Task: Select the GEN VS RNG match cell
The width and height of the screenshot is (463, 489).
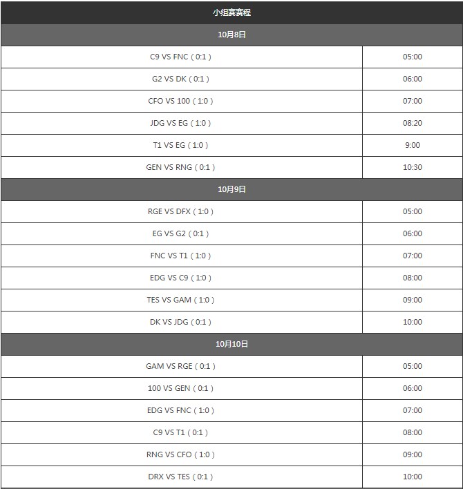Action: 180,167
